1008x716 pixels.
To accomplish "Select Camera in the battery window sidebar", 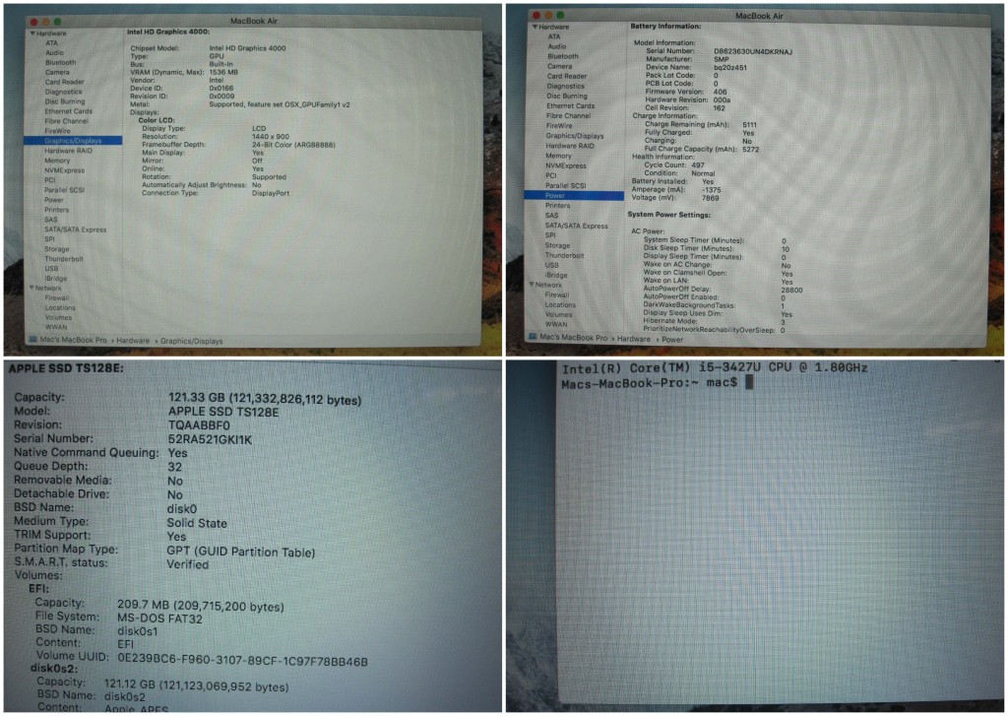I will (x=559, y=66).
